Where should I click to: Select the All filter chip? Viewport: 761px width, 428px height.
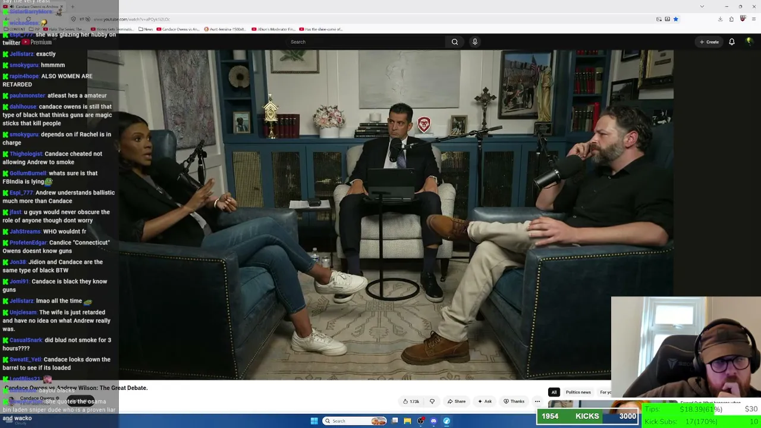[x=554, y=392]
